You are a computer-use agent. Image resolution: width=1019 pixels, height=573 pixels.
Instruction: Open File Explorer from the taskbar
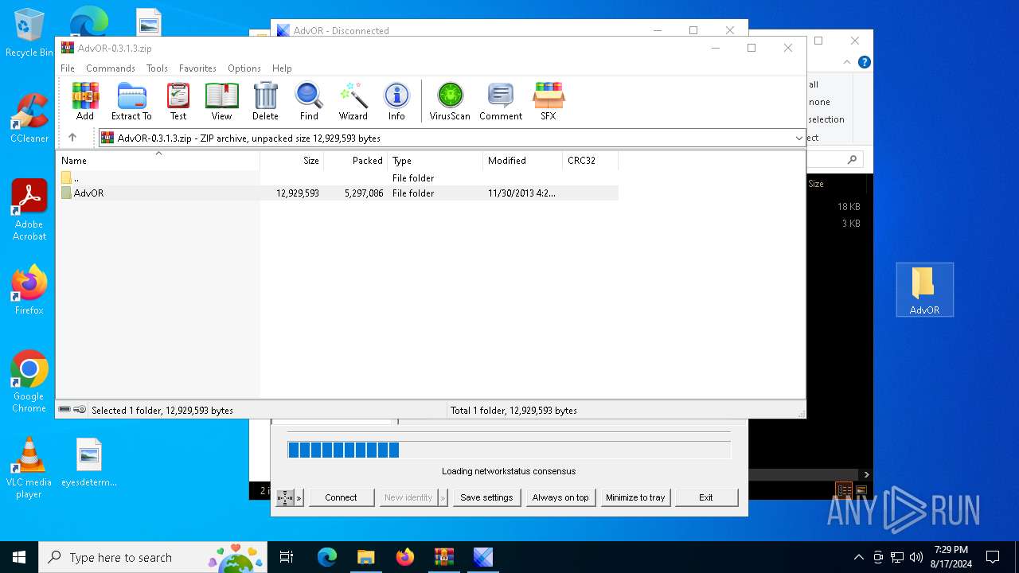366,557
